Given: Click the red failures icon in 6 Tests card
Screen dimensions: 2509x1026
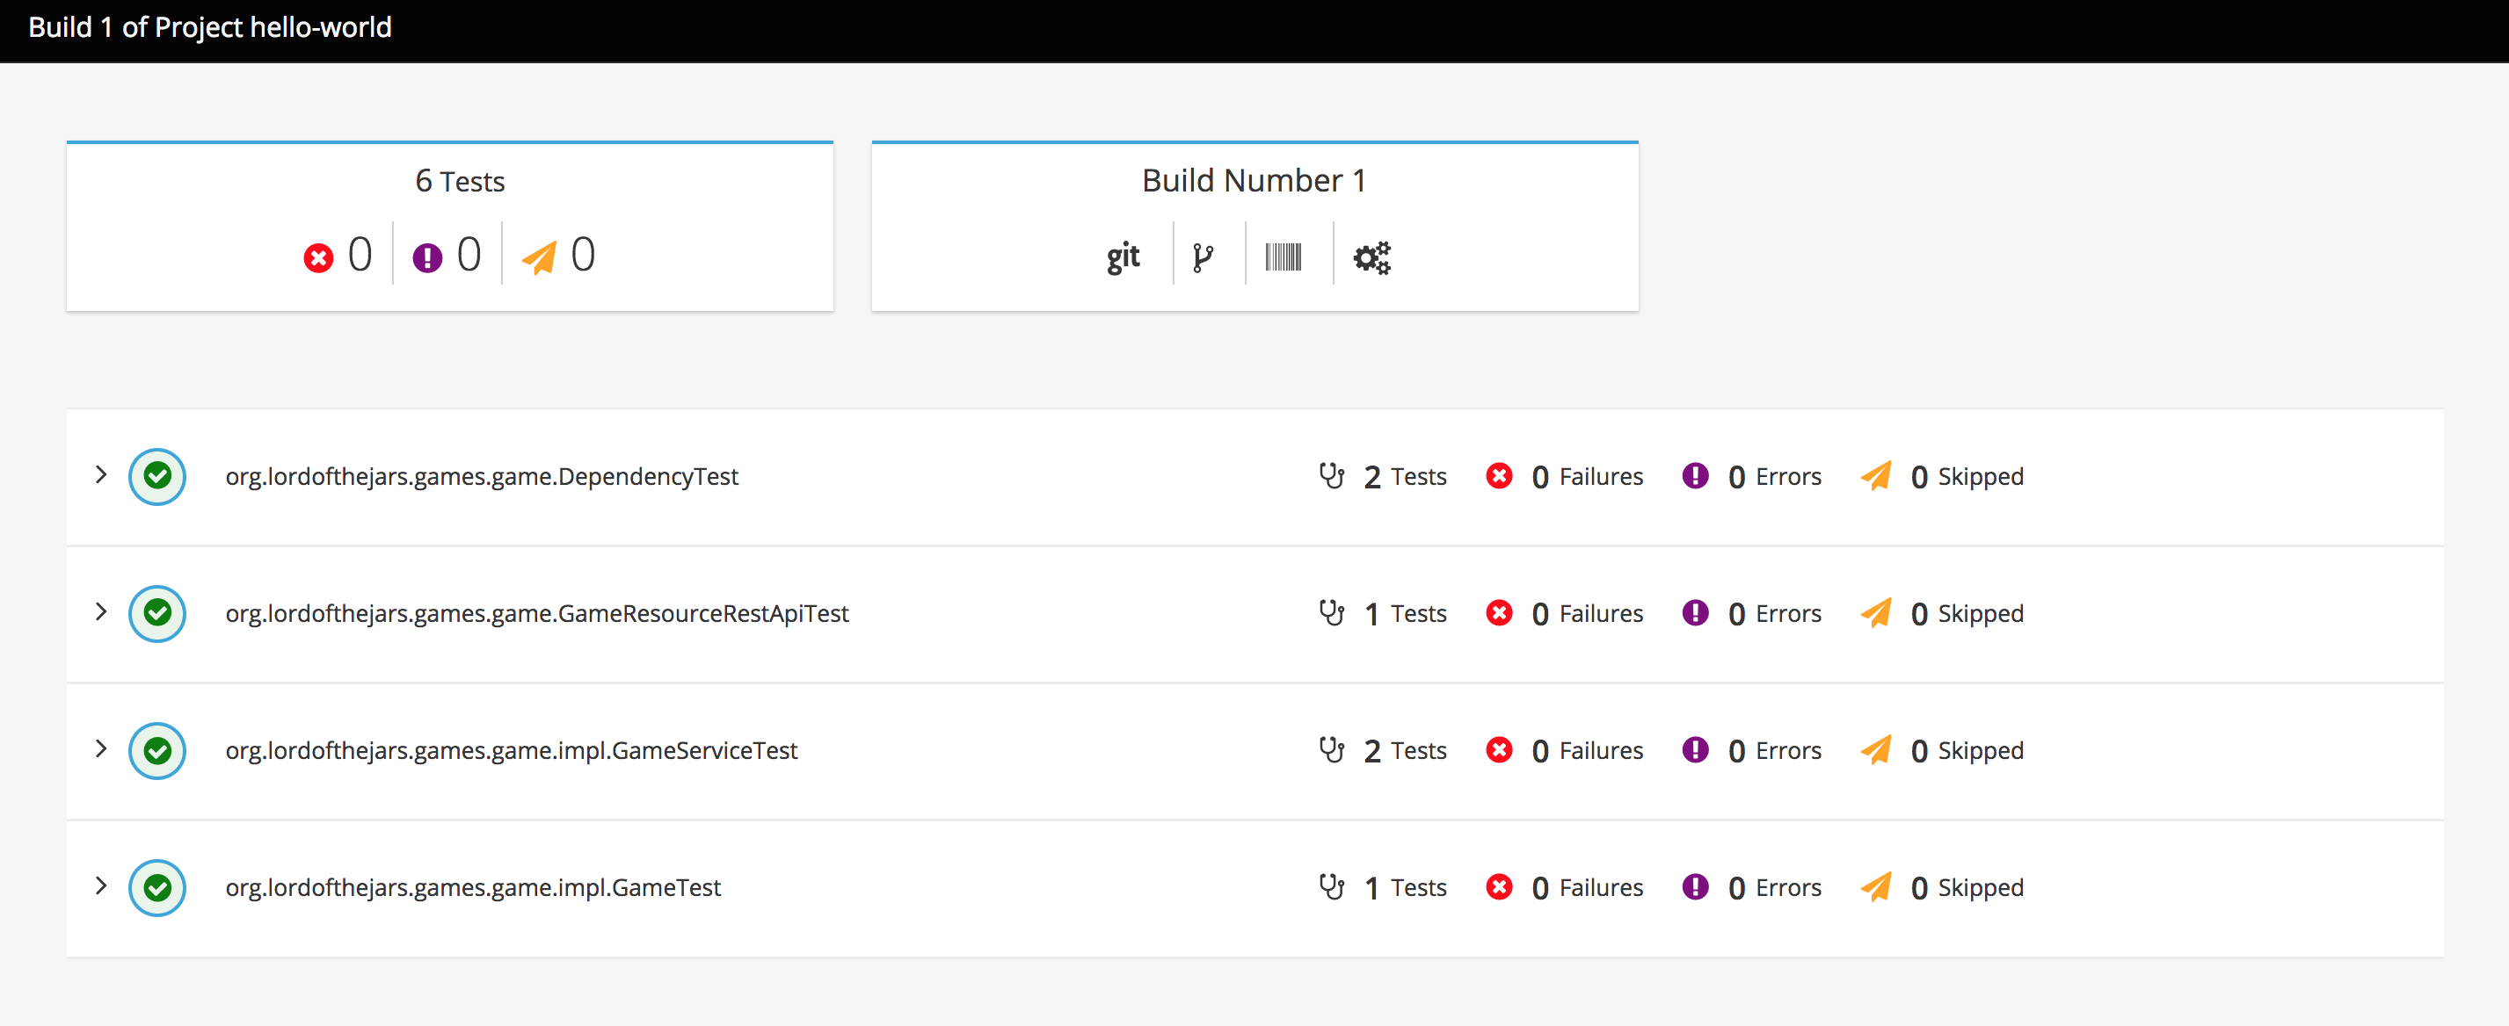Looking at the screenshot, I should click(x=317, y=258).
